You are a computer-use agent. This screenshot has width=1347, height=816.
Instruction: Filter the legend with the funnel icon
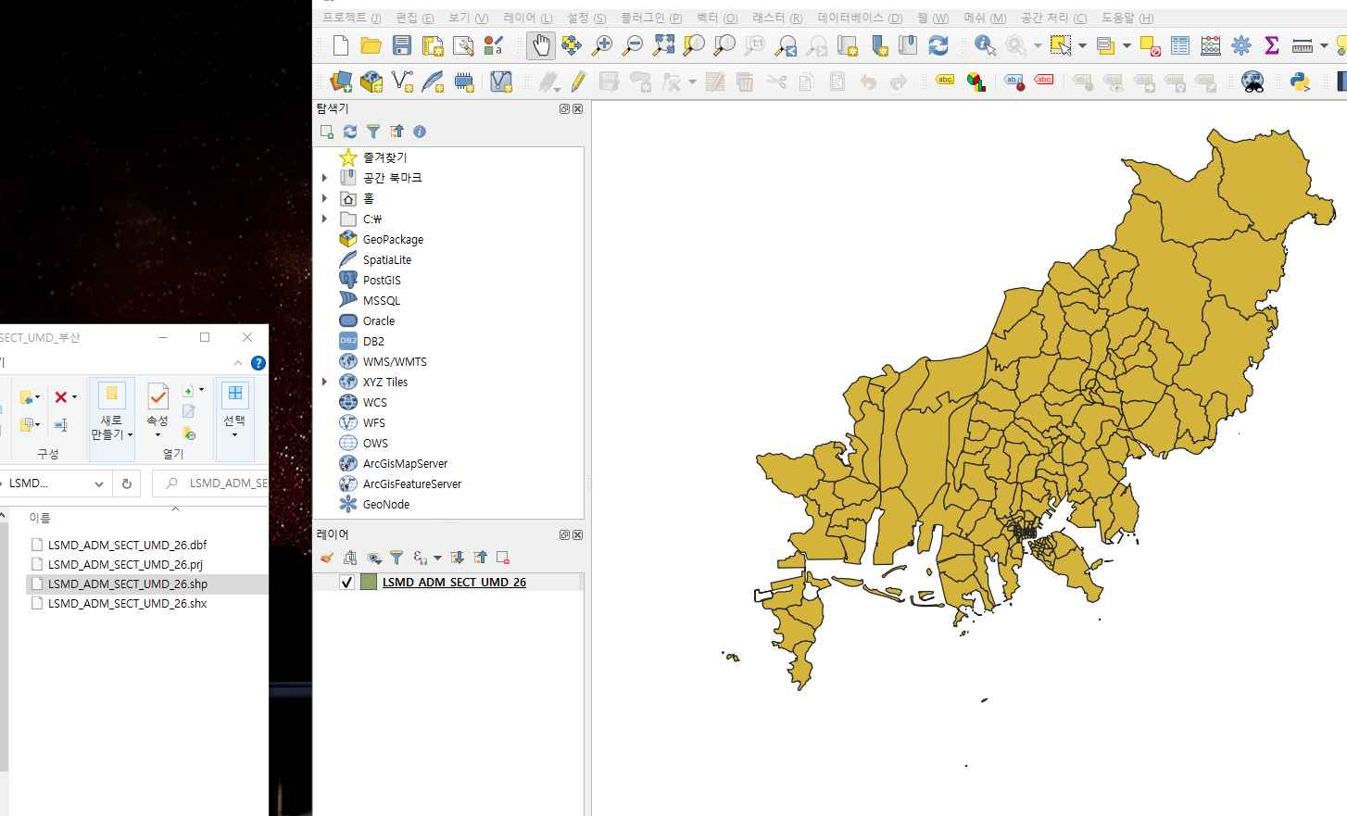click(x=397, y=558)
